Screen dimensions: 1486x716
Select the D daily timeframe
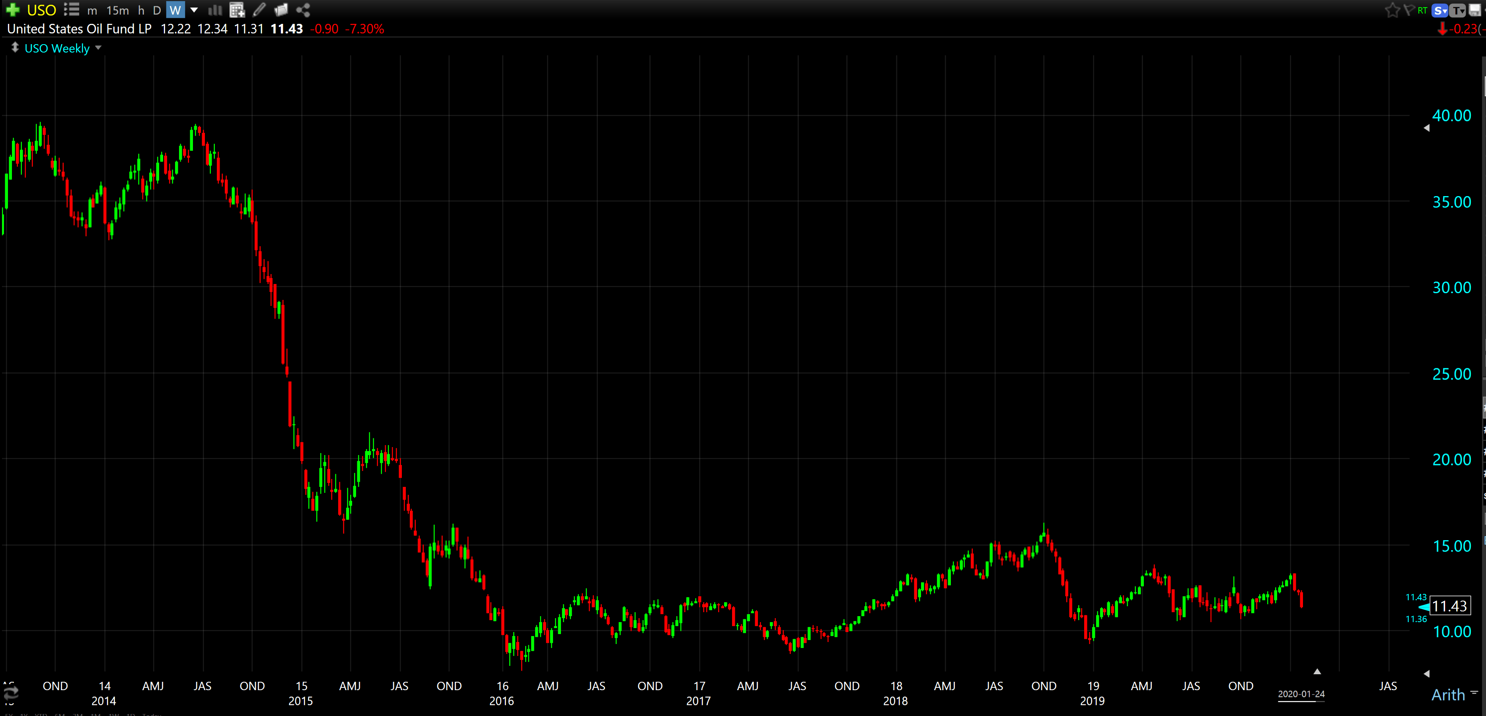pyautogui.click(x=157, y=10)
